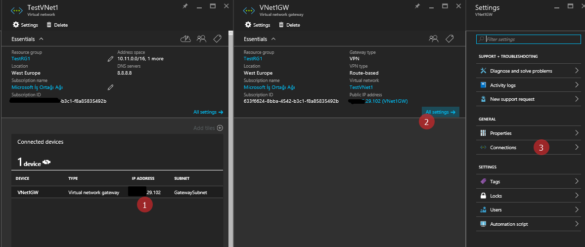Open New support request
Image resolution: width=585 pixels, height=247 pixels.
pos(529,99)
